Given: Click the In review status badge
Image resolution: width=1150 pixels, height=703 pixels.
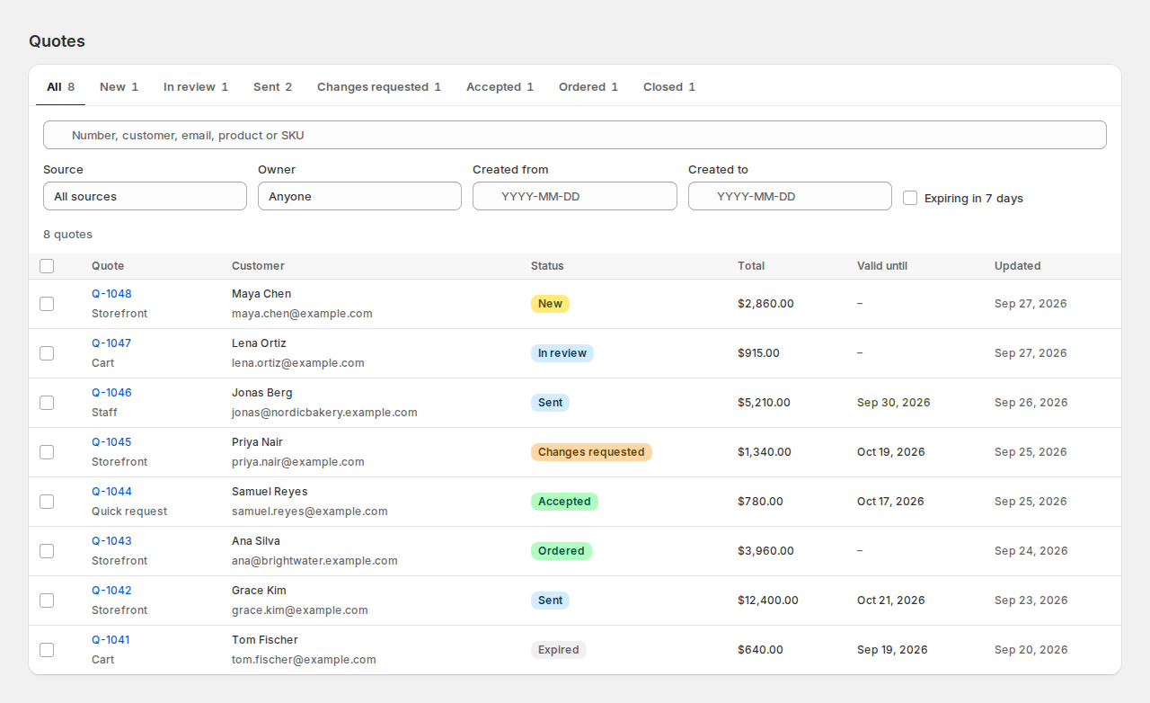Looking at the screenshot, I should (x=562, y=353).
